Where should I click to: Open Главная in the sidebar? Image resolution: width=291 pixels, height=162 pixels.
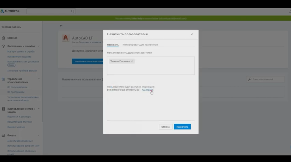click(x=12, y=38)
